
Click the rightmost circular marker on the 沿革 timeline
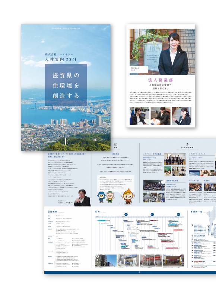coord(178,215)
